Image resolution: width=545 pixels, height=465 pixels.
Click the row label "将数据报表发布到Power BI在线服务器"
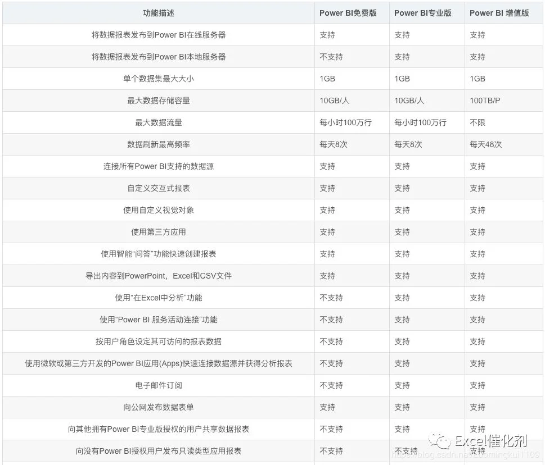(159, 35)
